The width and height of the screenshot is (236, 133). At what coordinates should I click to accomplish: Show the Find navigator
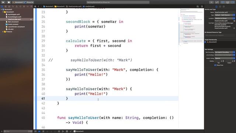[x=13, y=7]
